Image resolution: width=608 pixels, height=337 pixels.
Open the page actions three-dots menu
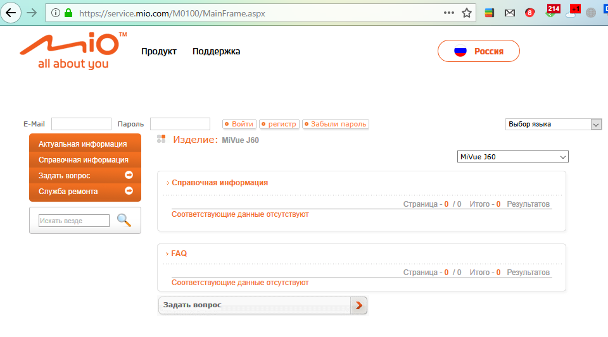pyautogui.click(x=449, y=13)
